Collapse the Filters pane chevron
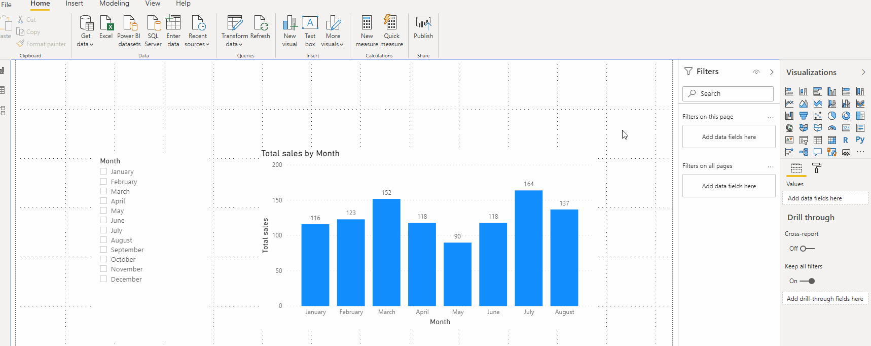This screenshot has width=871, height=346. coord(772,72)
